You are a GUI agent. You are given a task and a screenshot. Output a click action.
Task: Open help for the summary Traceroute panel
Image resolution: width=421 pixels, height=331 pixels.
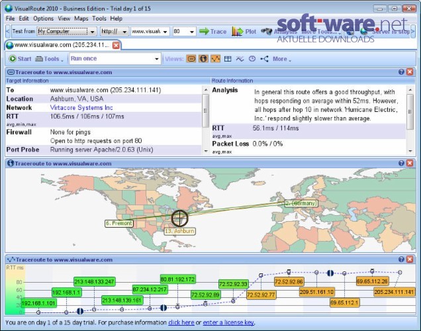[401, 71]
